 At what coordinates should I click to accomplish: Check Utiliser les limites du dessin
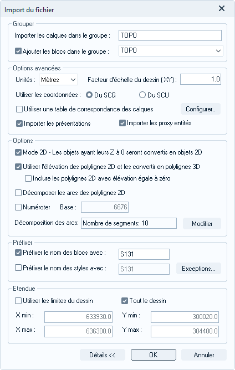coord(18,301)
